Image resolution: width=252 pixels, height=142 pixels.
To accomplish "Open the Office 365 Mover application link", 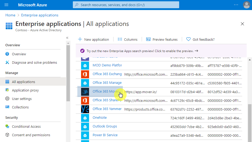I will click(x=106, y=91).
